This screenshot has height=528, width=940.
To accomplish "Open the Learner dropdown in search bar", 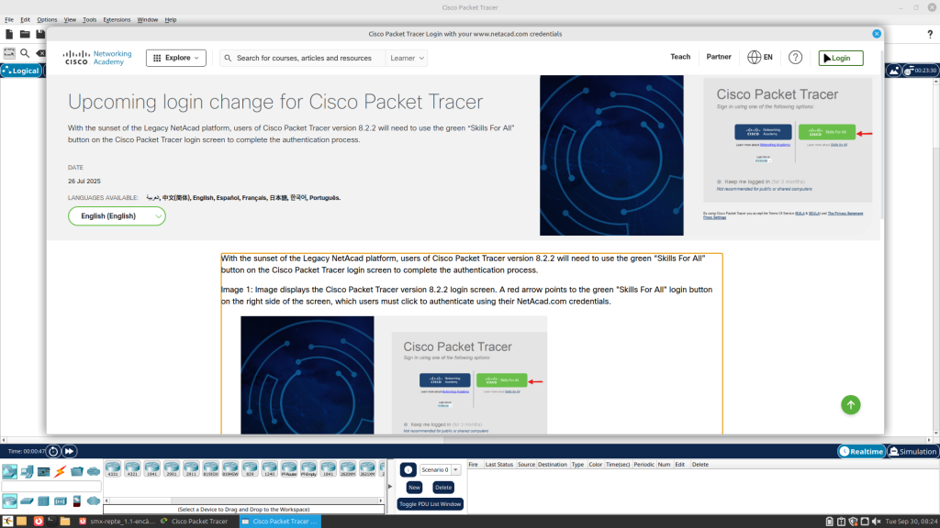I will 408,58.
